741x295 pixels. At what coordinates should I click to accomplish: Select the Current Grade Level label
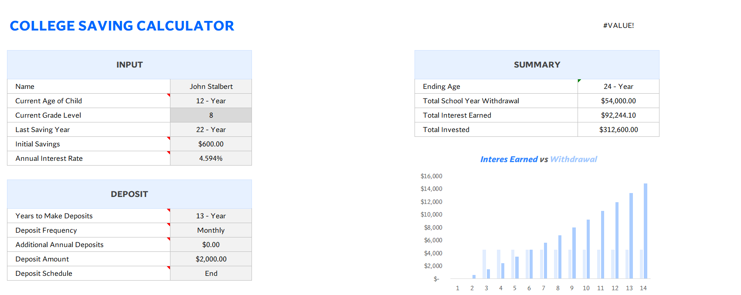click(48, 115)
